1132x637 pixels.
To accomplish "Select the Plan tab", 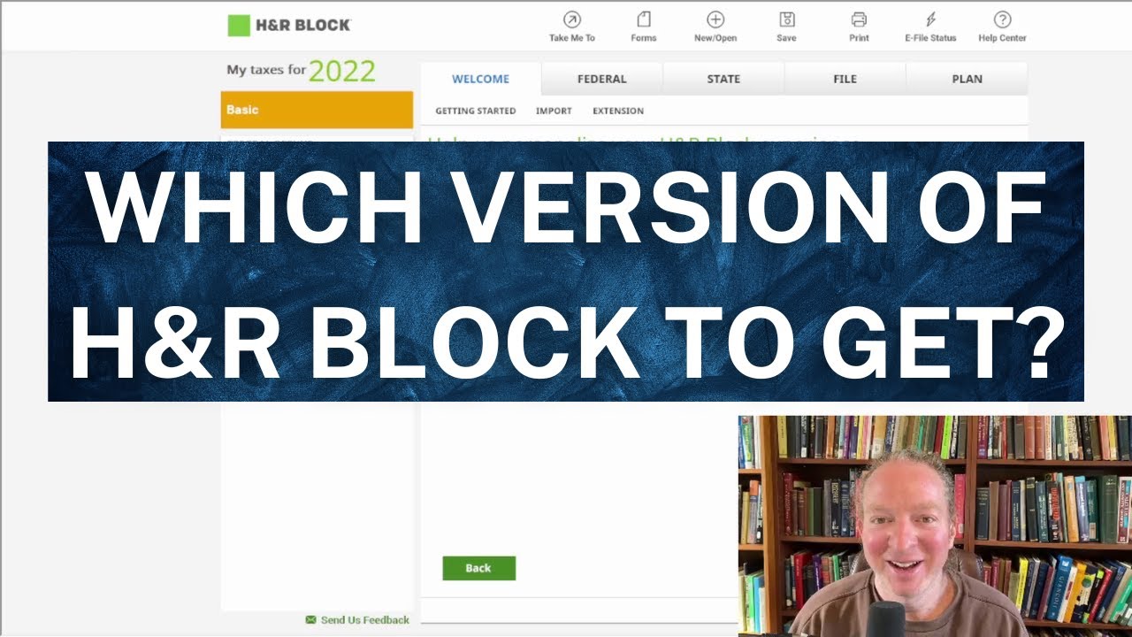I will tap(967, 79).
